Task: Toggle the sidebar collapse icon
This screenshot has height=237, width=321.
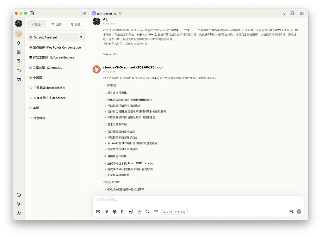Action: coord(32,13)
